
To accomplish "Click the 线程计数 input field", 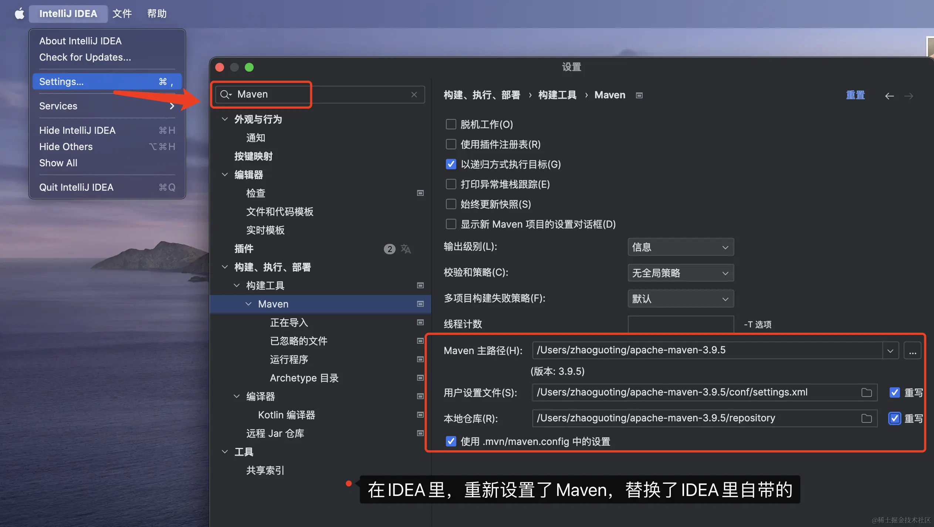I will (681, 324).
